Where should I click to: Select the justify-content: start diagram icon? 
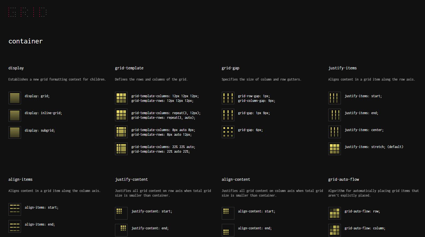pos(121,213)
